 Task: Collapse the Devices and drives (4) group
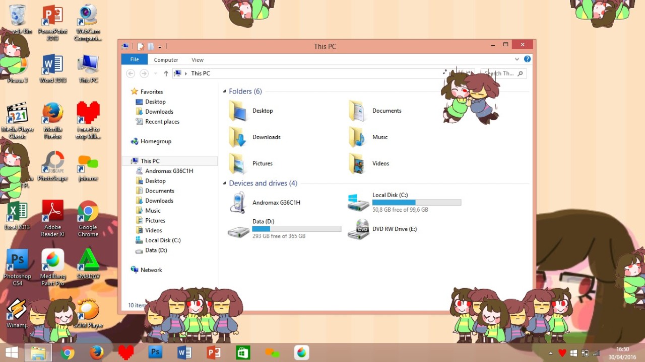pyautogui.click(x=224, y=184)
